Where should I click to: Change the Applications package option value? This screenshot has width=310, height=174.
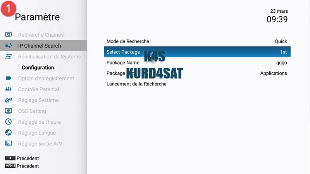[273, 73]
